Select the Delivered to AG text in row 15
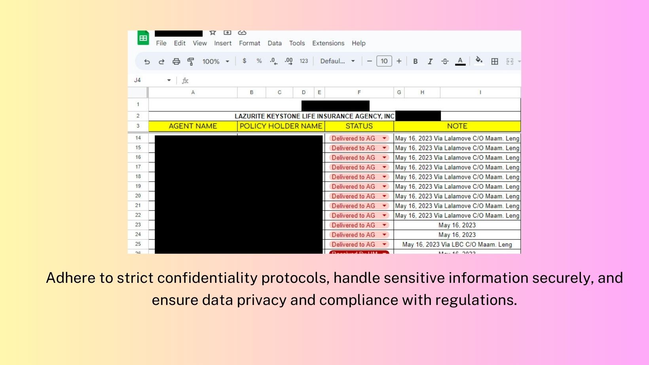 [353, 148]
